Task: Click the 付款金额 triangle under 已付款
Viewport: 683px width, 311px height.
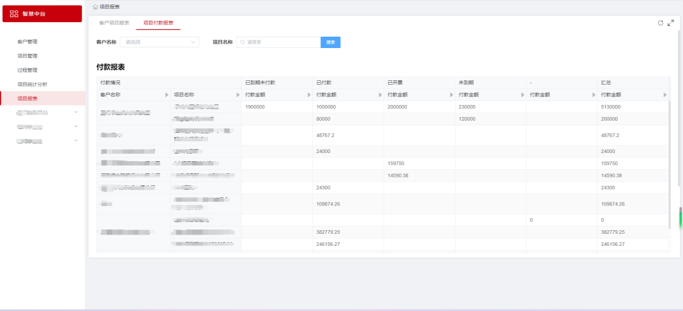Action: pos(380,95)
